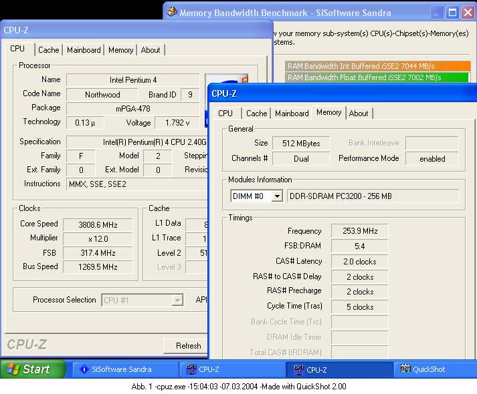Viewport: 477px width, 394px height.
Task: Click the back CPU-Z window title bar
Action: point(136,30)
